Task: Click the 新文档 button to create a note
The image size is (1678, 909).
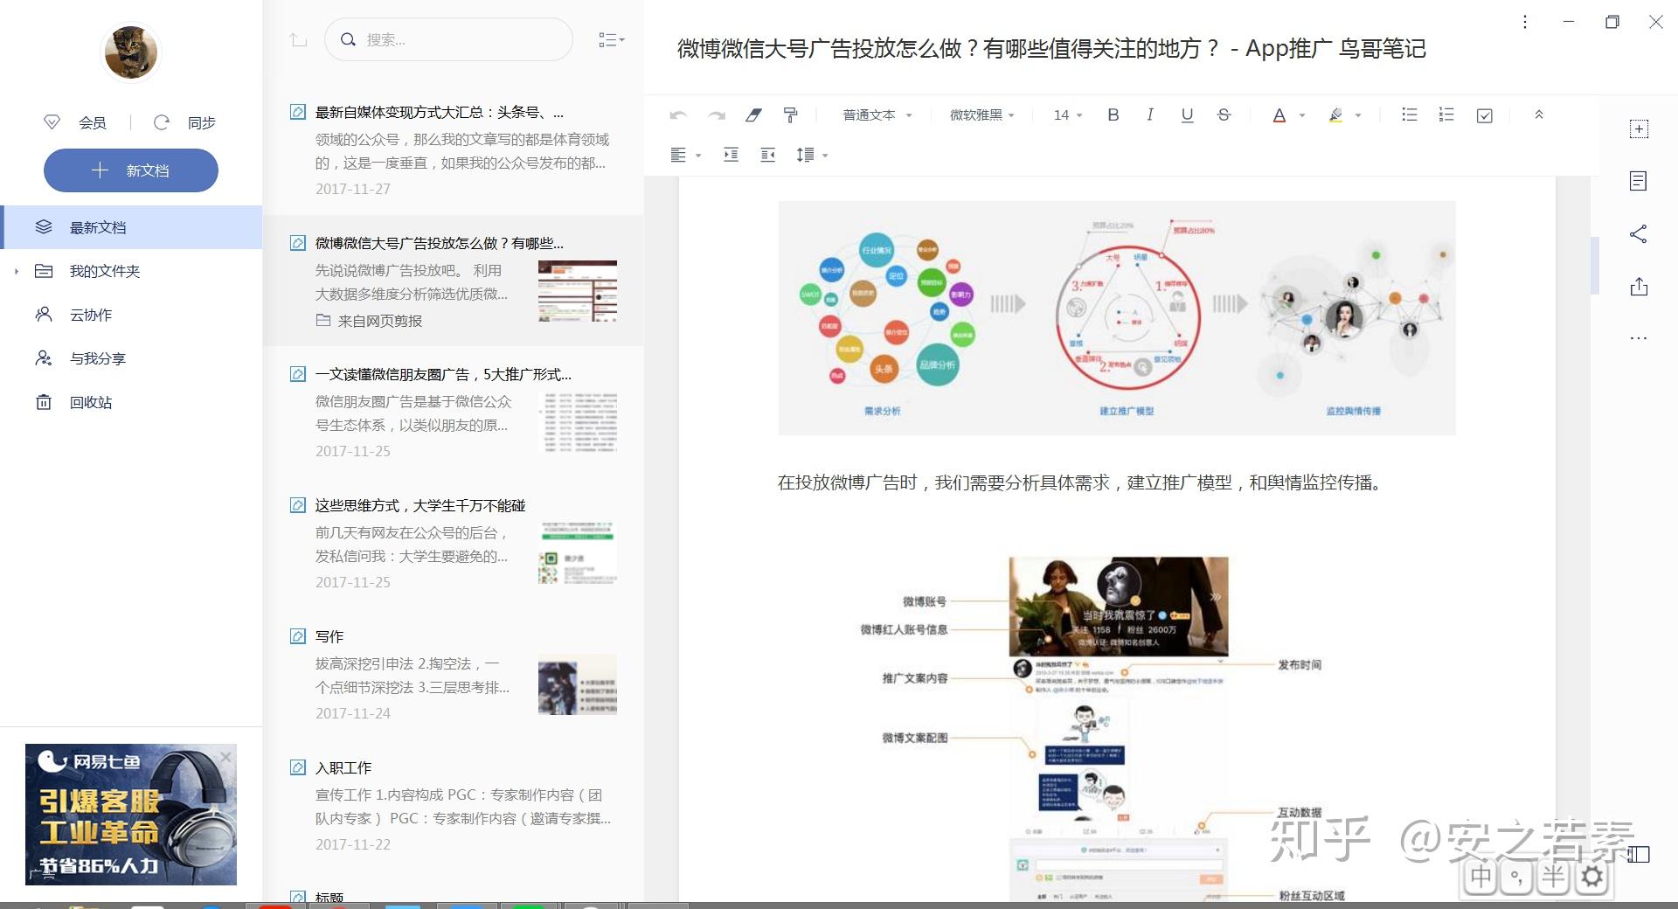Action: pyautogui.click(x=131, y=170)
